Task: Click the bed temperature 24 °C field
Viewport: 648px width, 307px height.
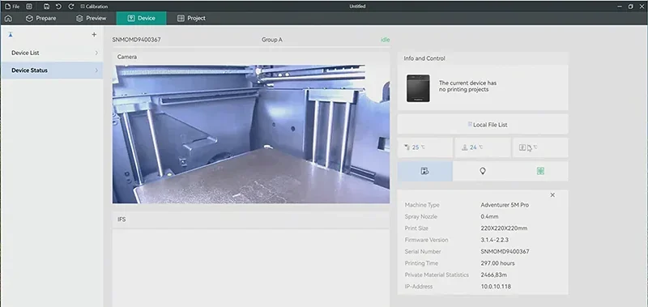Action: pos(483,147)
